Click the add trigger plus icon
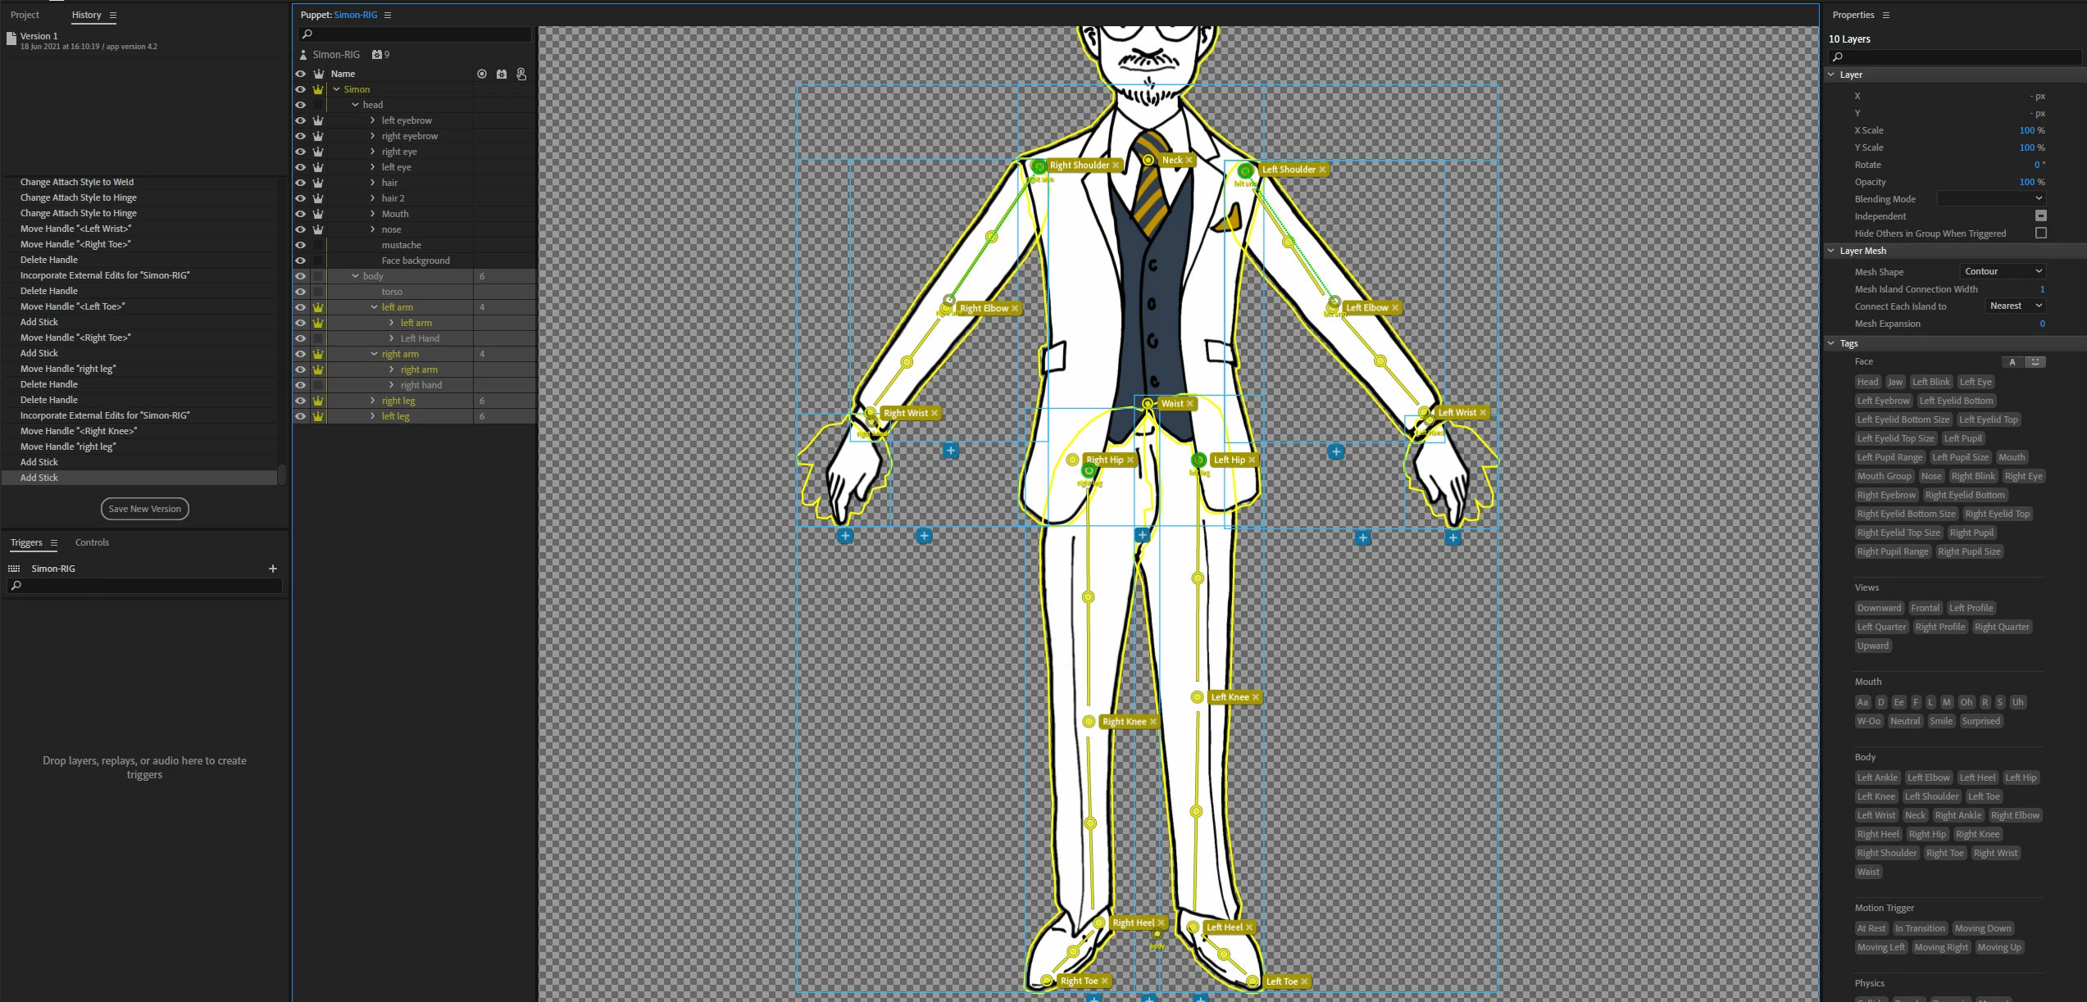 tap(273, 569)
